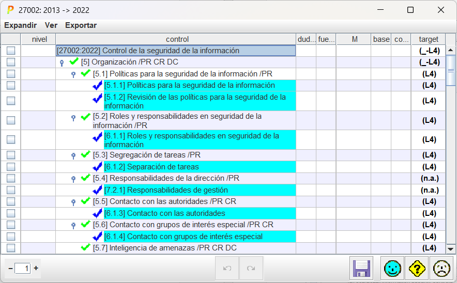Screen dimensions: 457x283
Task: Collapse the [5.6] Contacto con grupos node
Action: (x=73, y=225)
